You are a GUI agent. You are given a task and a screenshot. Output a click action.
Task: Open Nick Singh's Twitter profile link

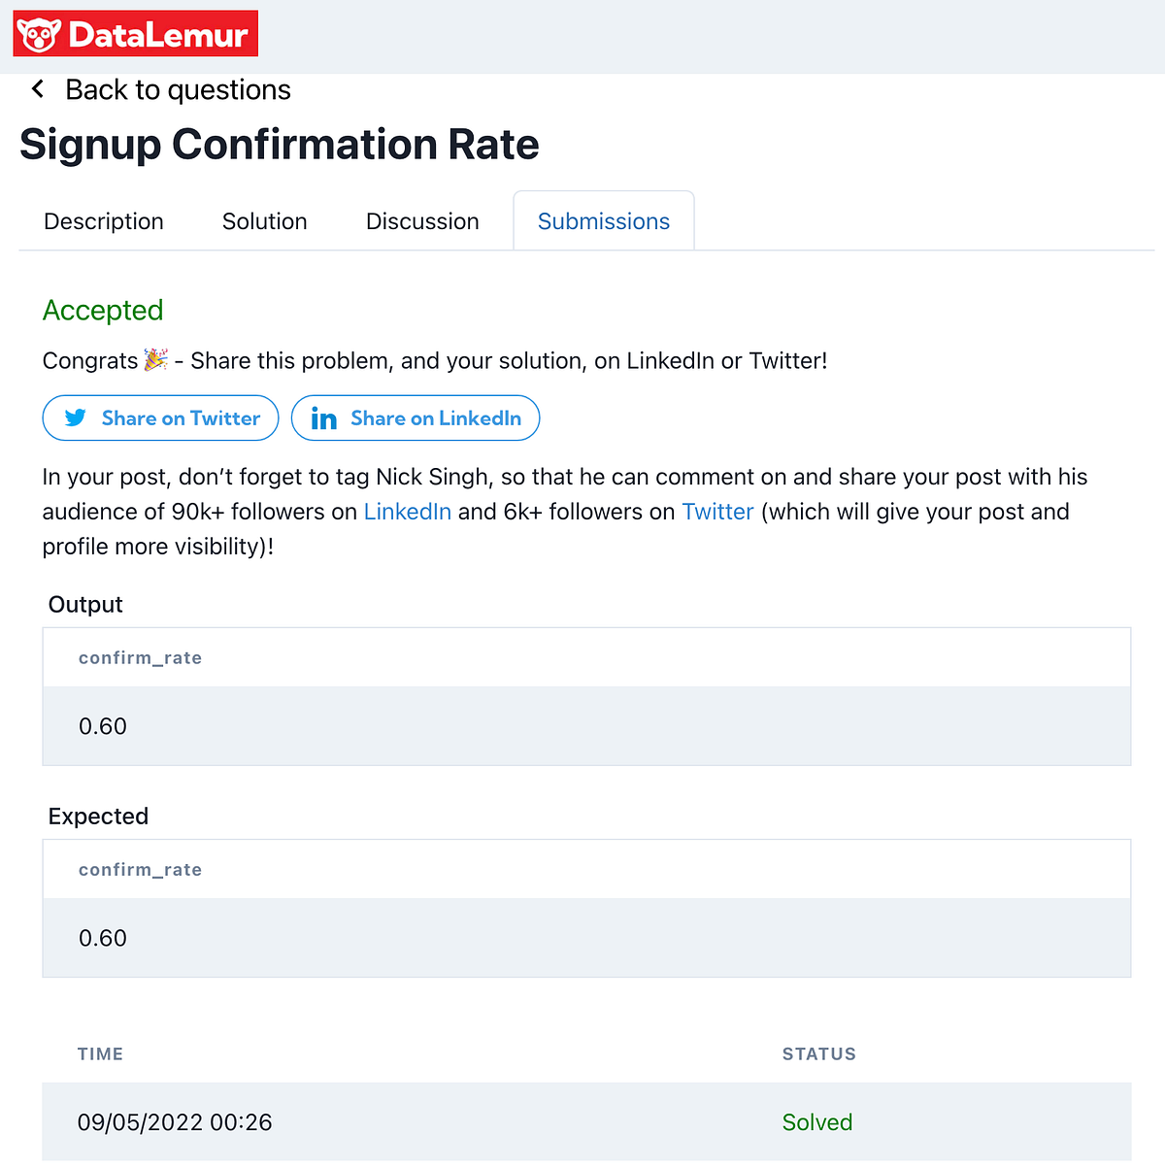coord(717,511)
